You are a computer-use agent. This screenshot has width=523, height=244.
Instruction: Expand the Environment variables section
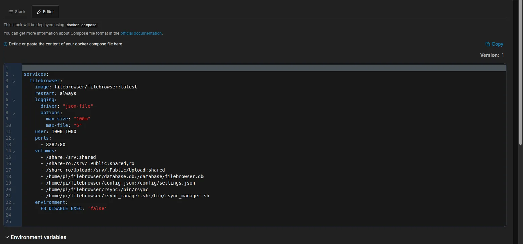36,237
